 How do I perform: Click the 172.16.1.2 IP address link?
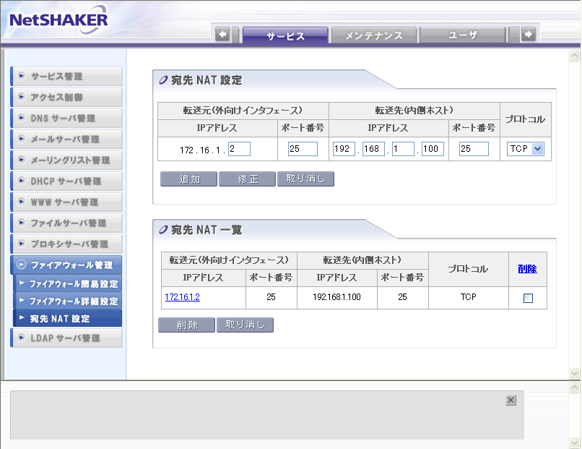tap(182, 297)
